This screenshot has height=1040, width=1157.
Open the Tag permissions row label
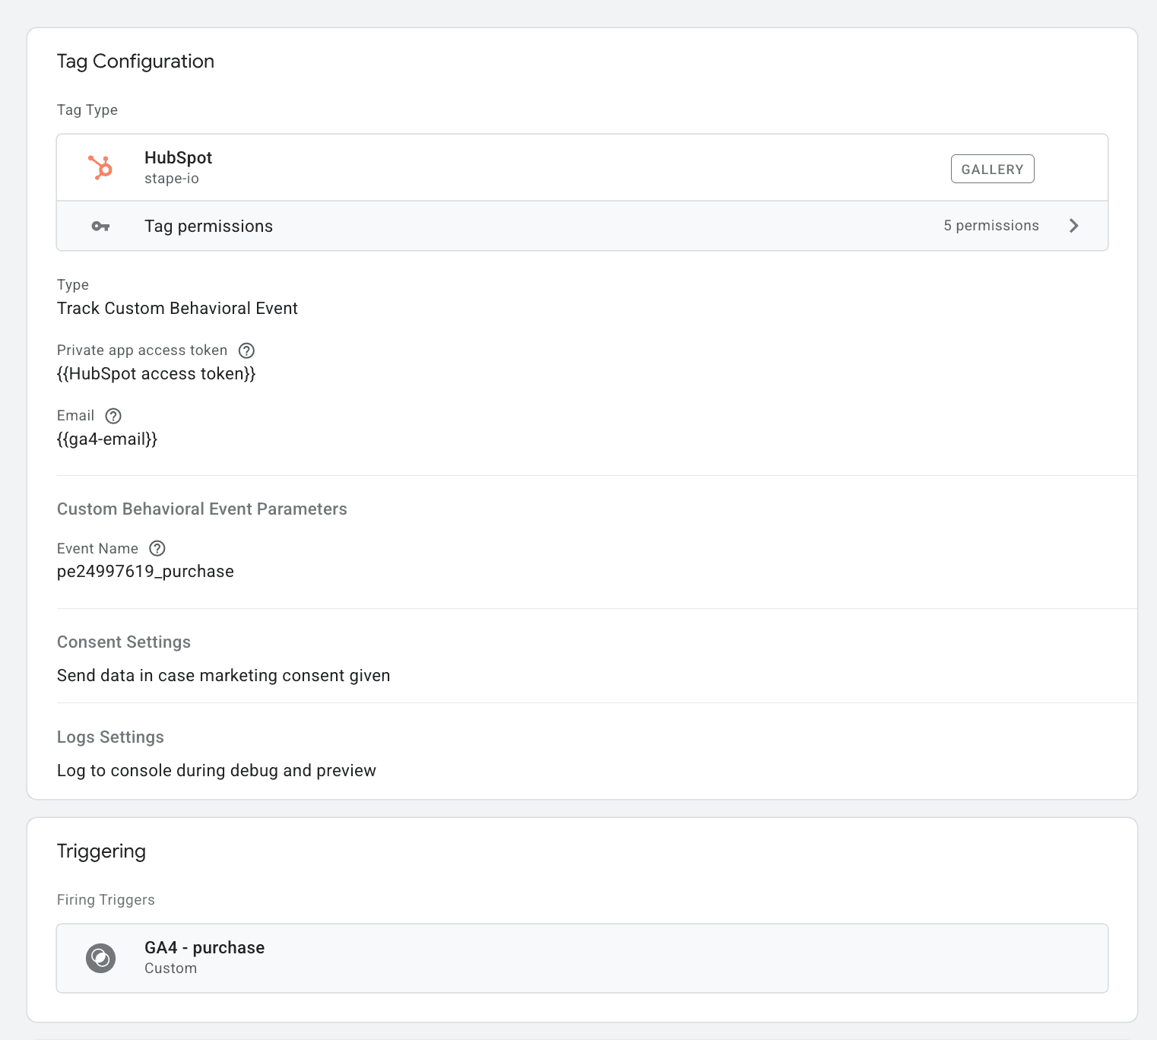coord(208,227)
